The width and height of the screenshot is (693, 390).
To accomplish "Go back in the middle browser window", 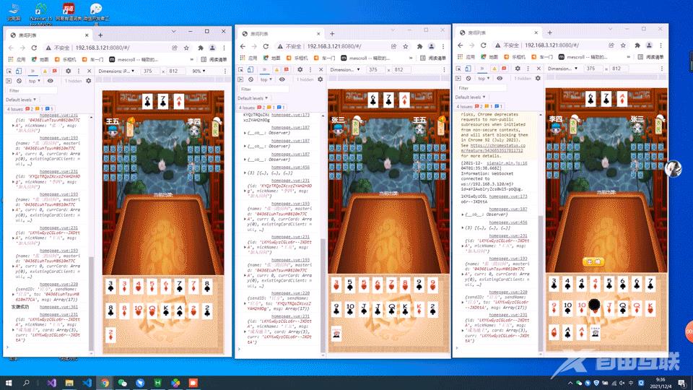I will click(243, 46).
